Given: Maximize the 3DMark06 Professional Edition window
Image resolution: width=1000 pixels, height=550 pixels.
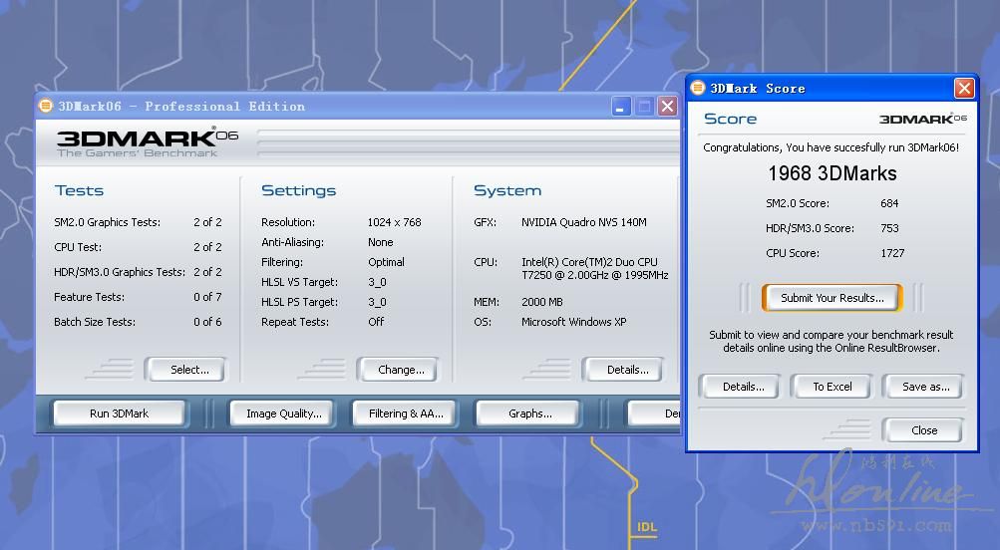Looking at the screenshot, I should (x=644, y=107).
